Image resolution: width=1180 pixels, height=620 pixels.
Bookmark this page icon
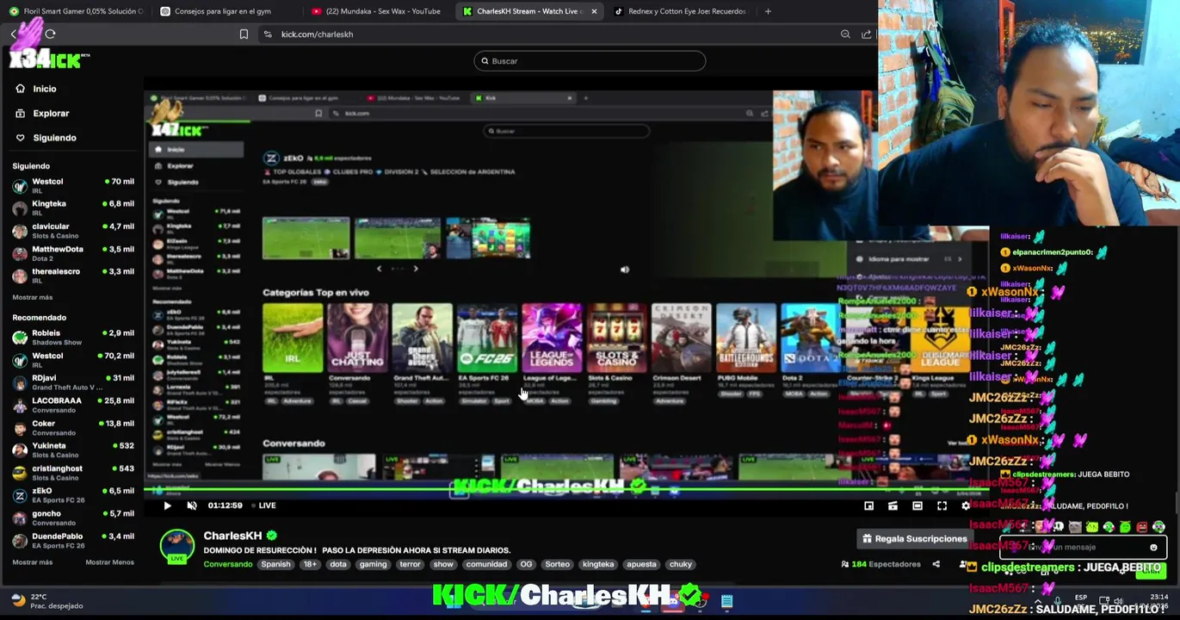click(244, 34)
